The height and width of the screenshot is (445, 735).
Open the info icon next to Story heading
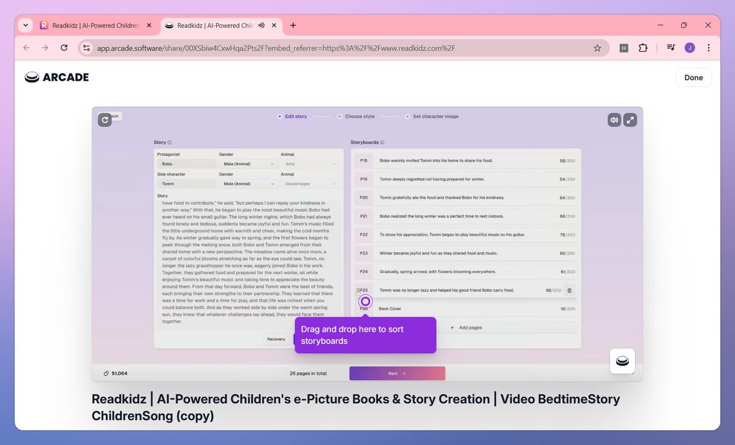[170, 143]
